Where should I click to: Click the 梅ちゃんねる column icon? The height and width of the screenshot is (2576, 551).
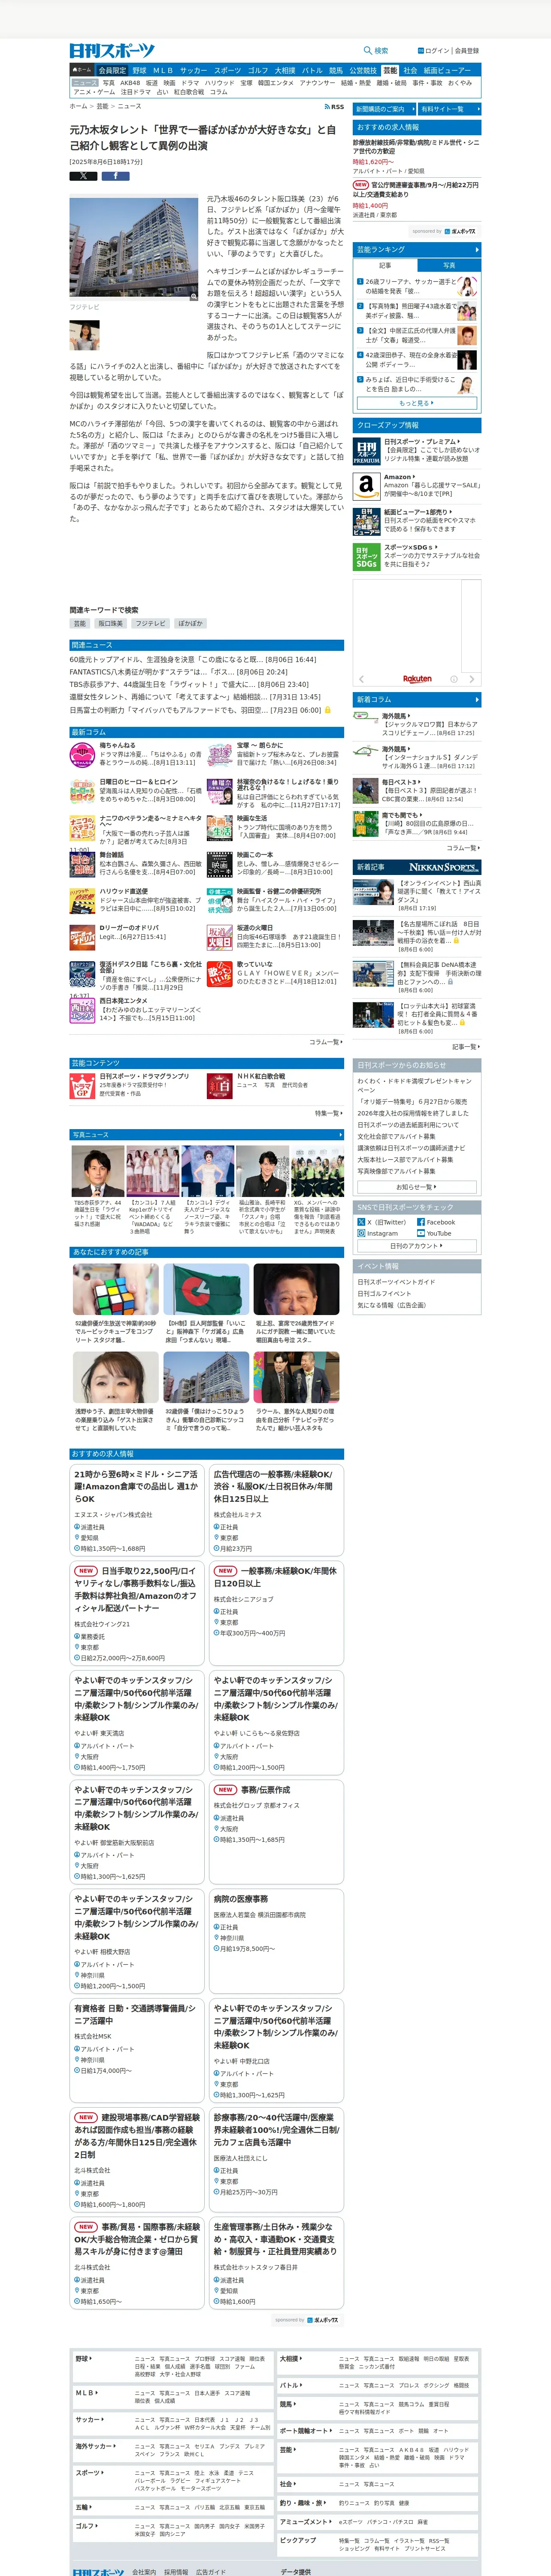click(82, 755)
